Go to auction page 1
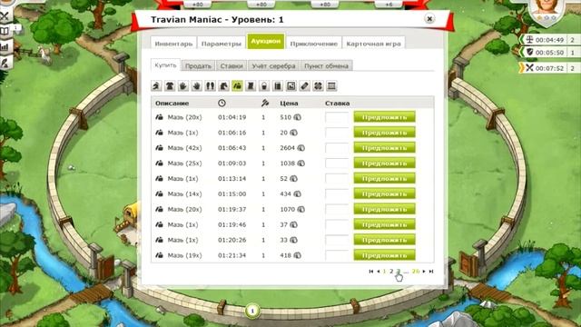Viewport: 581px width, 327px height. tap(384, 272)
